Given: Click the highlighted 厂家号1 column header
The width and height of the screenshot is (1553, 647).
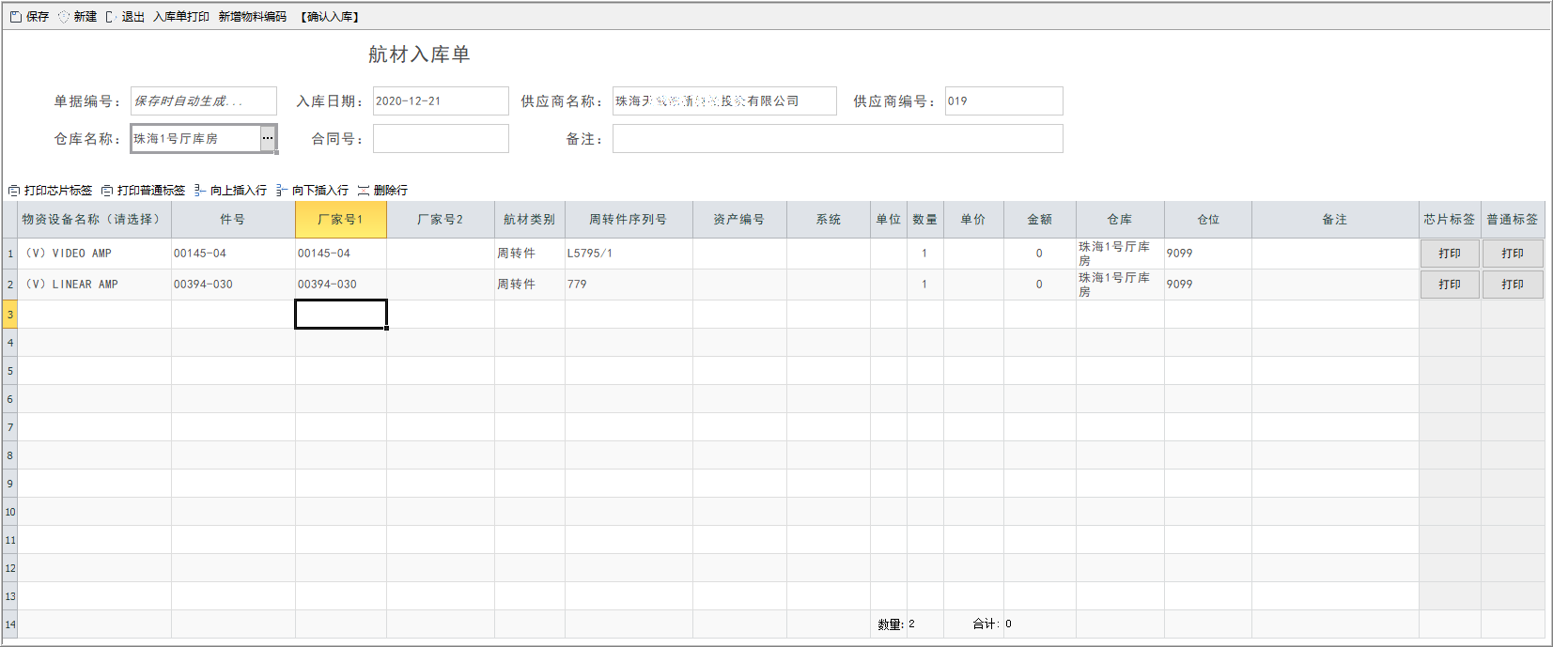Looking at the screenshot, I should pos(341,220).
